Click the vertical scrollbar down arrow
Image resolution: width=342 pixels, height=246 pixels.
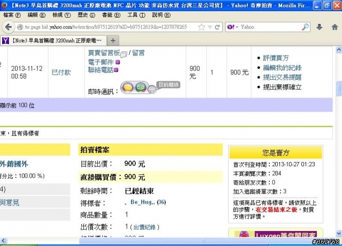coord(339,233)
